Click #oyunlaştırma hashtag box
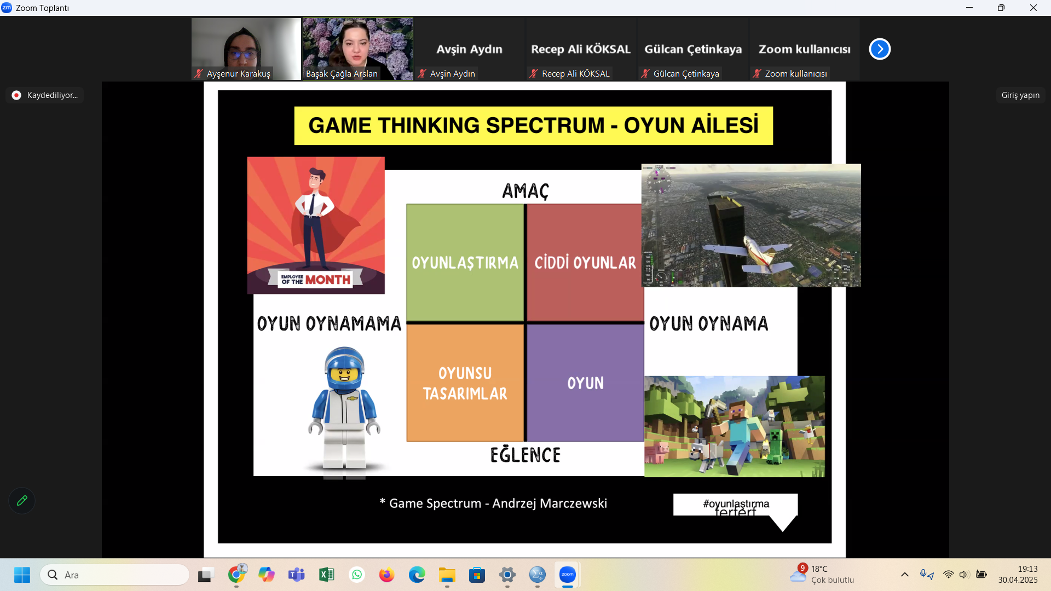 point(735,505)
